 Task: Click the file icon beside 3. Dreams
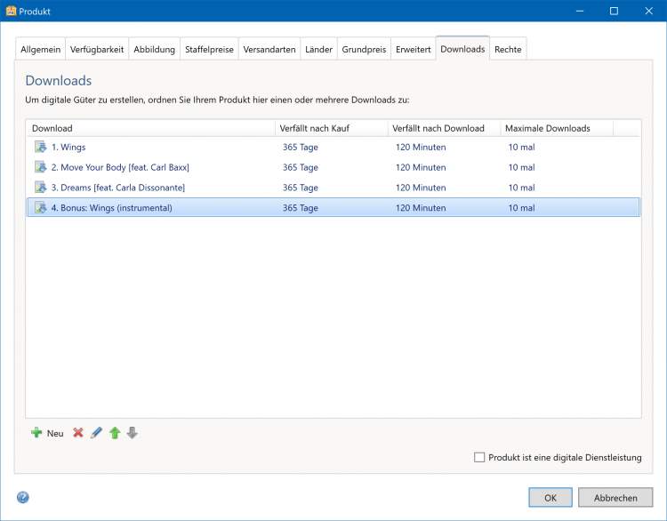[40, 188]
